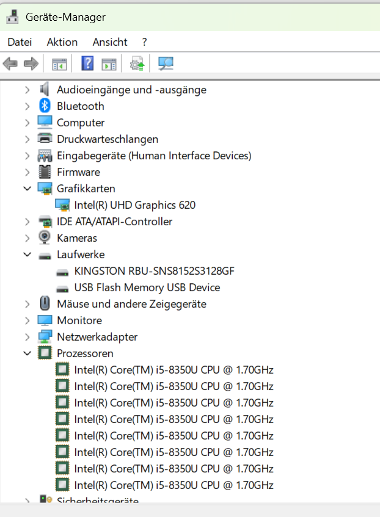The height and width of the screenshot is (517, 380).
Task: Expand the Firmware category
Action: [27, 172]
